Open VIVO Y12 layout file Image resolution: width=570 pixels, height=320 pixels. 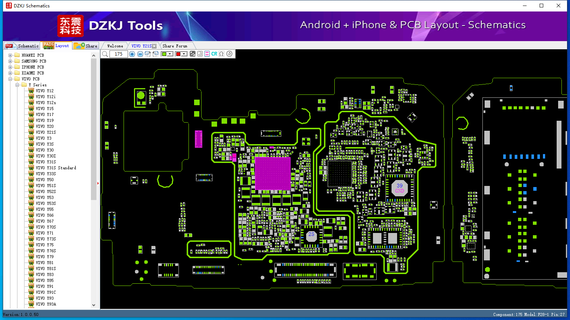click(45, 91)
